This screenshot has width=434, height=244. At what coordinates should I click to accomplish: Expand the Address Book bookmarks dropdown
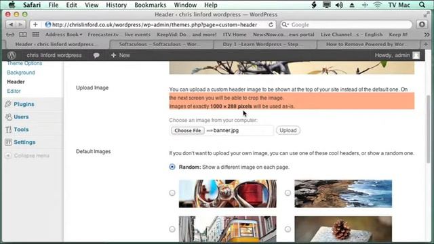coord(64,35)
